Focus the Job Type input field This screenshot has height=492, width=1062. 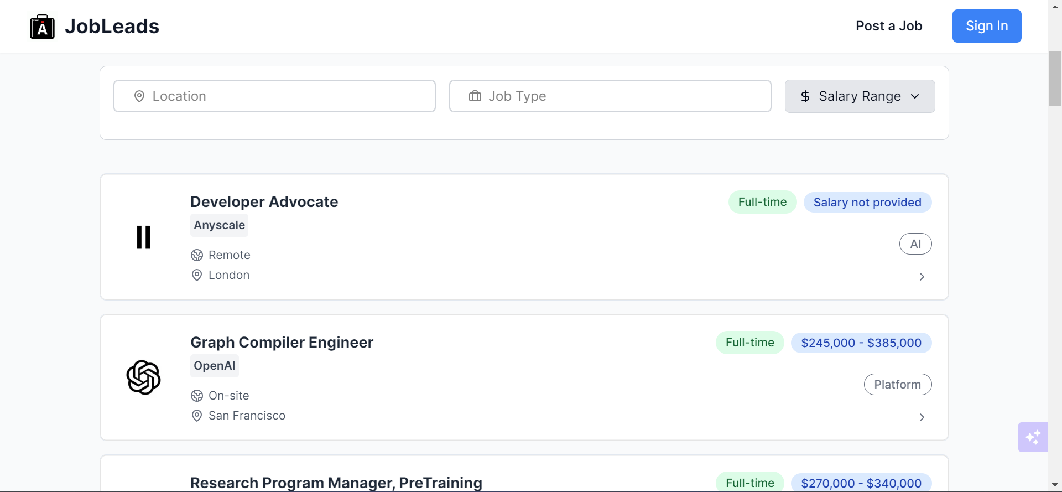point(610,96)
